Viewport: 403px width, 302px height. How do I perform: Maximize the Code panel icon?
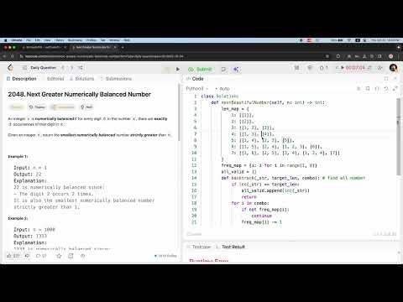coord(386,79)
